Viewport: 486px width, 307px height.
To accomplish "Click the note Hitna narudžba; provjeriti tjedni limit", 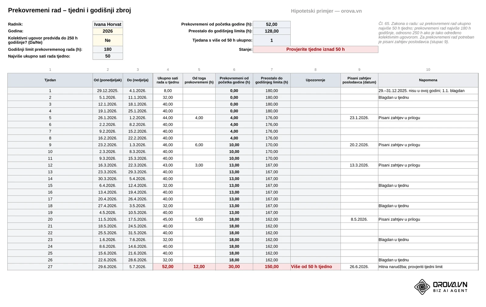I will tap(428, 267).
